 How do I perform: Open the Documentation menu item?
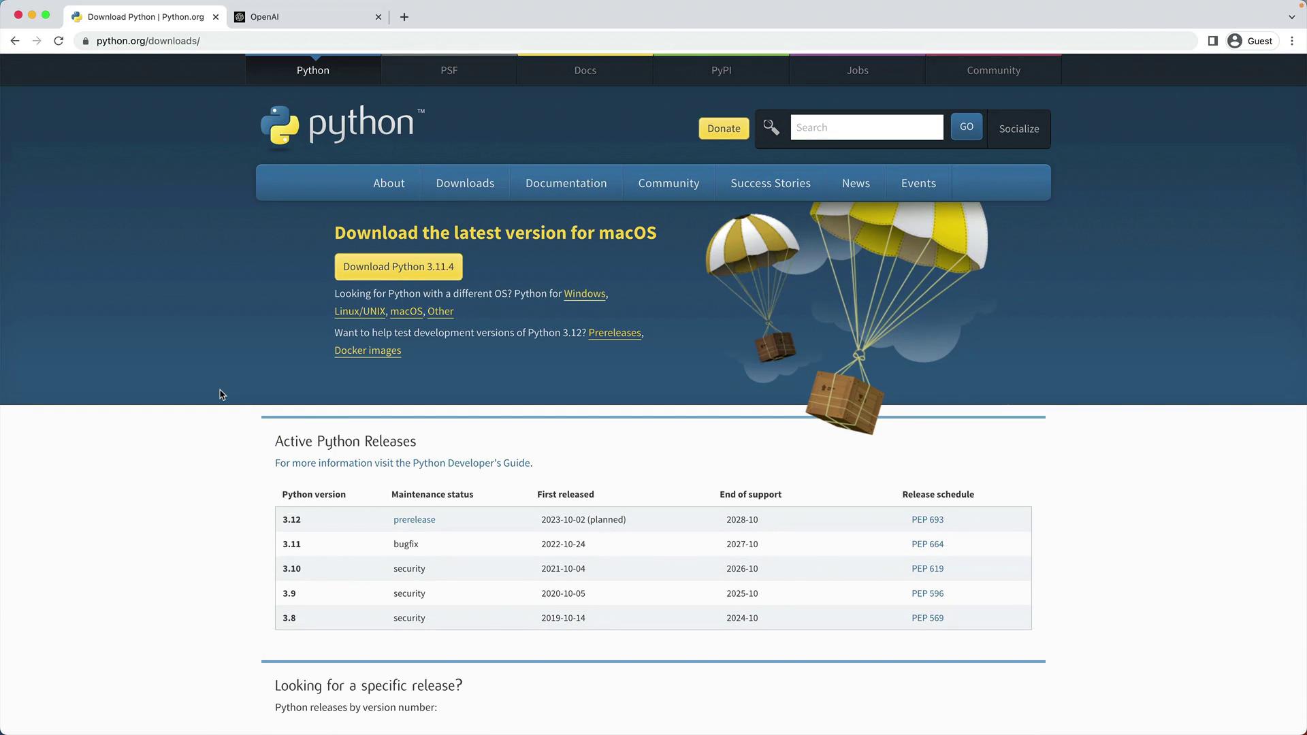(x=566, y=183)
